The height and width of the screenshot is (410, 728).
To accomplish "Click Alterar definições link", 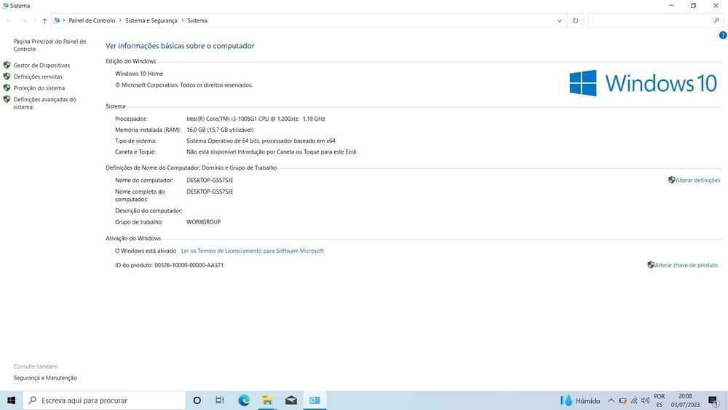I will tap(698, 180).
